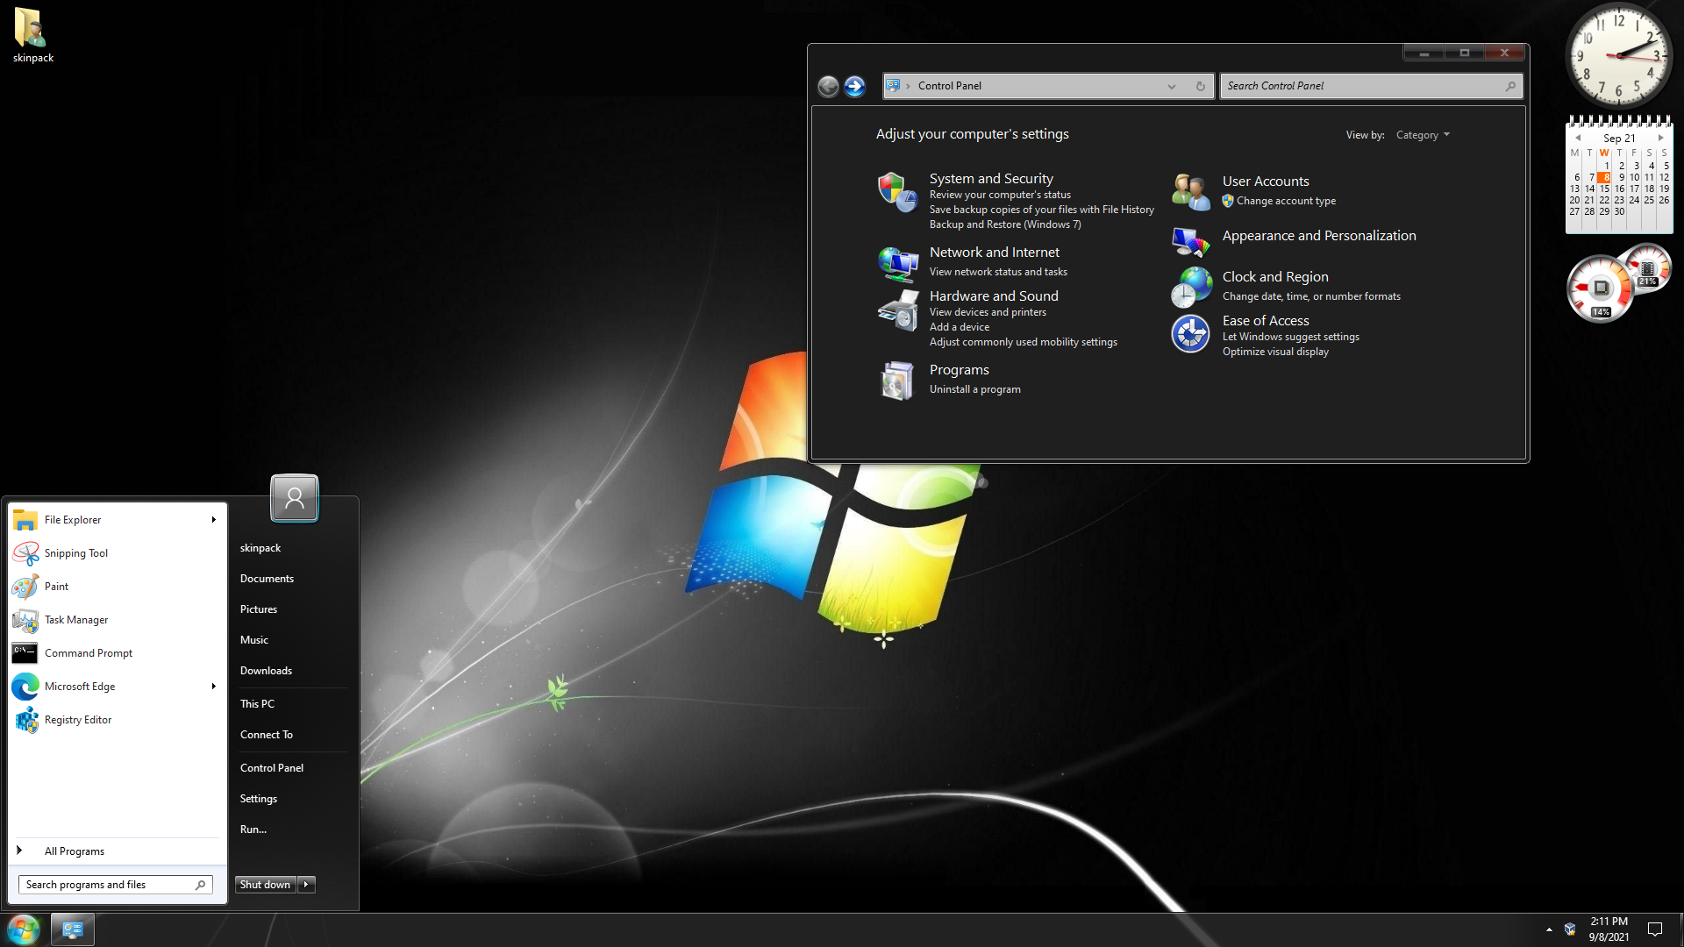This screenshot has height=947, width=1684.
Task: Expand the address bar history dropdown arrow
Action: click(x=1171, y=86)
